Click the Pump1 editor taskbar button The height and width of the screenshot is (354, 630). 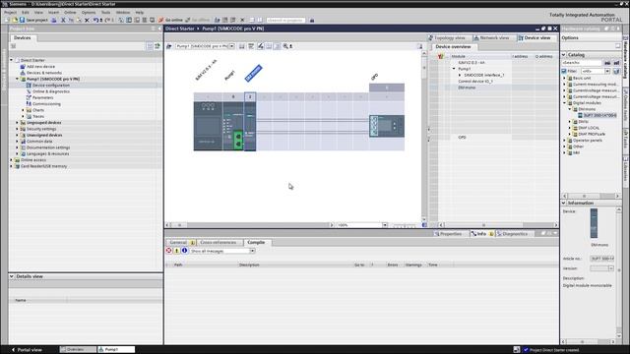pyautogui.click(x=116, y=350)
